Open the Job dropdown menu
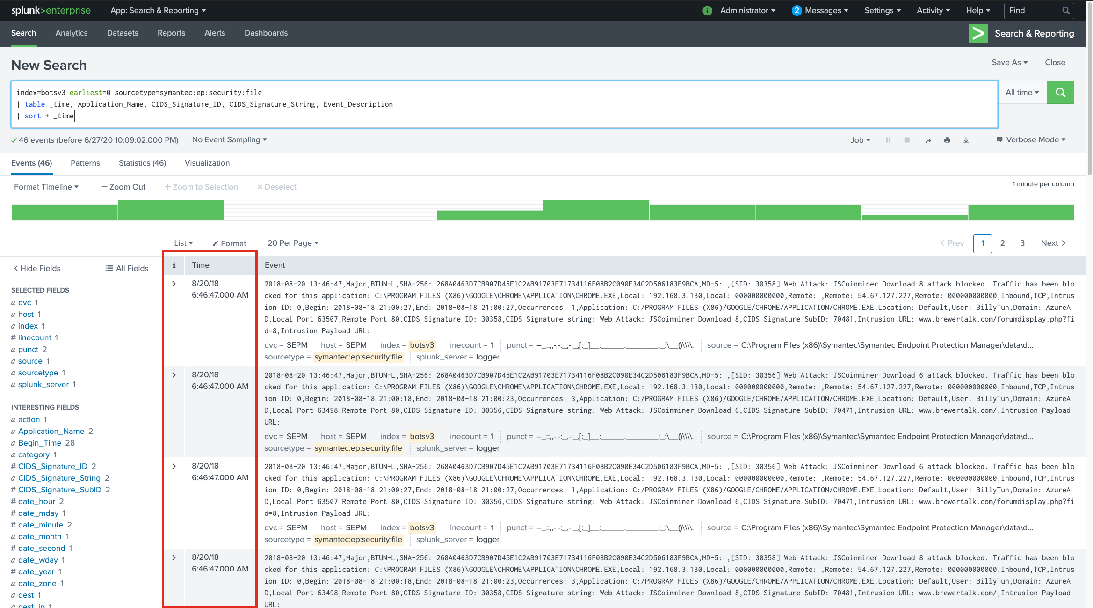Viewport: 1093px width, 608px height. point(860,140)
